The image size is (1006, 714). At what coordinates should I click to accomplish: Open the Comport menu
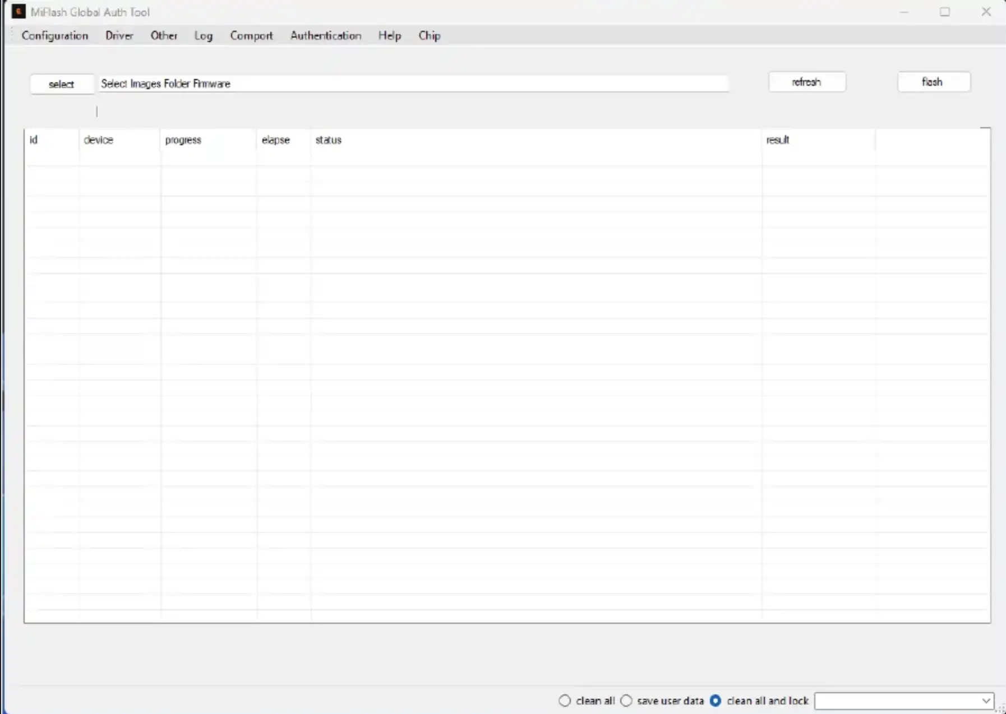pos(251,35)
